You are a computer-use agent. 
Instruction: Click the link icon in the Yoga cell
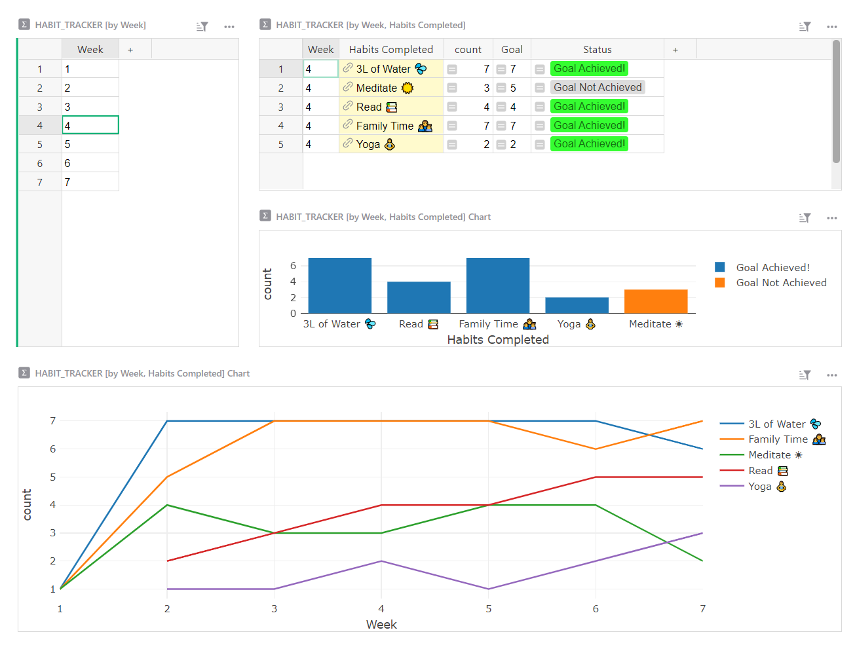pyautogui.click(x=348, y=143)
